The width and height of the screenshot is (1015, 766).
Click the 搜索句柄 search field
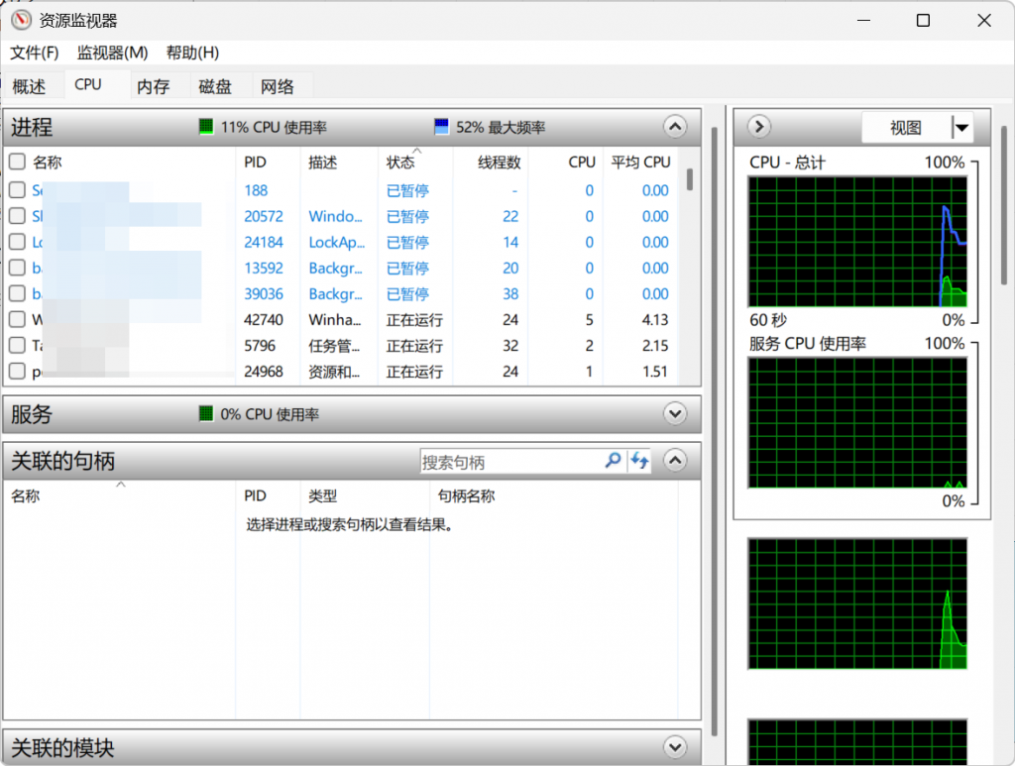click(x=511, y=461)
